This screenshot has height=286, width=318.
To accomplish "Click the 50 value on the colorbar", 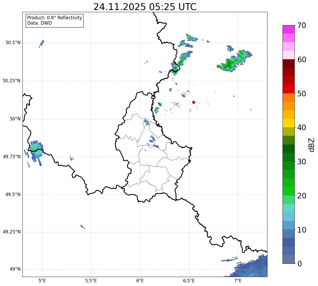I will pos(302,94).
